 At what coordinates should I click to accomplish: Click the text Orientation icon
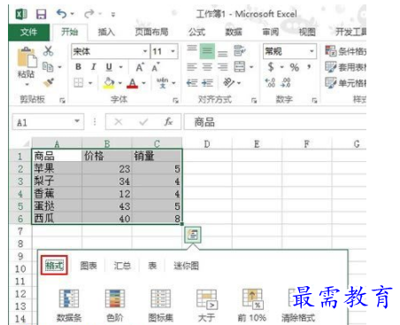pyautogui.click(x=229, y=82)
